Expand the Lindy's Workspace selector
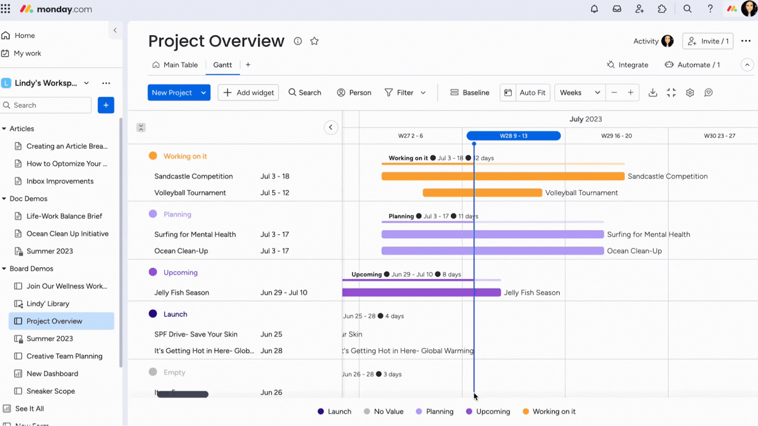Image resolution: width=758 pixels, height=426 pixels. pyautogui.click(x=86, y=83)
